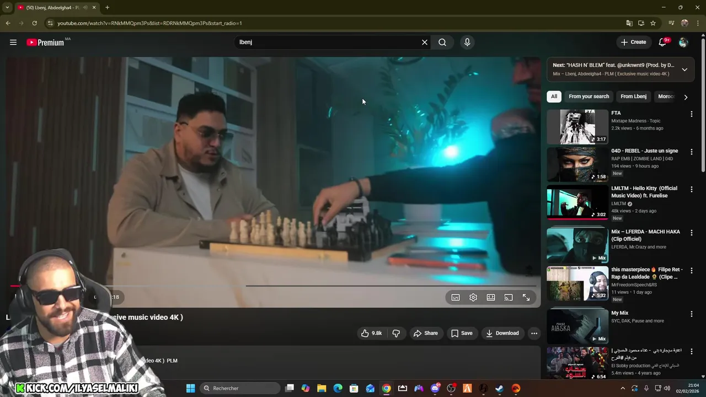Seek along the video progress bar

[x=273, y=286]
